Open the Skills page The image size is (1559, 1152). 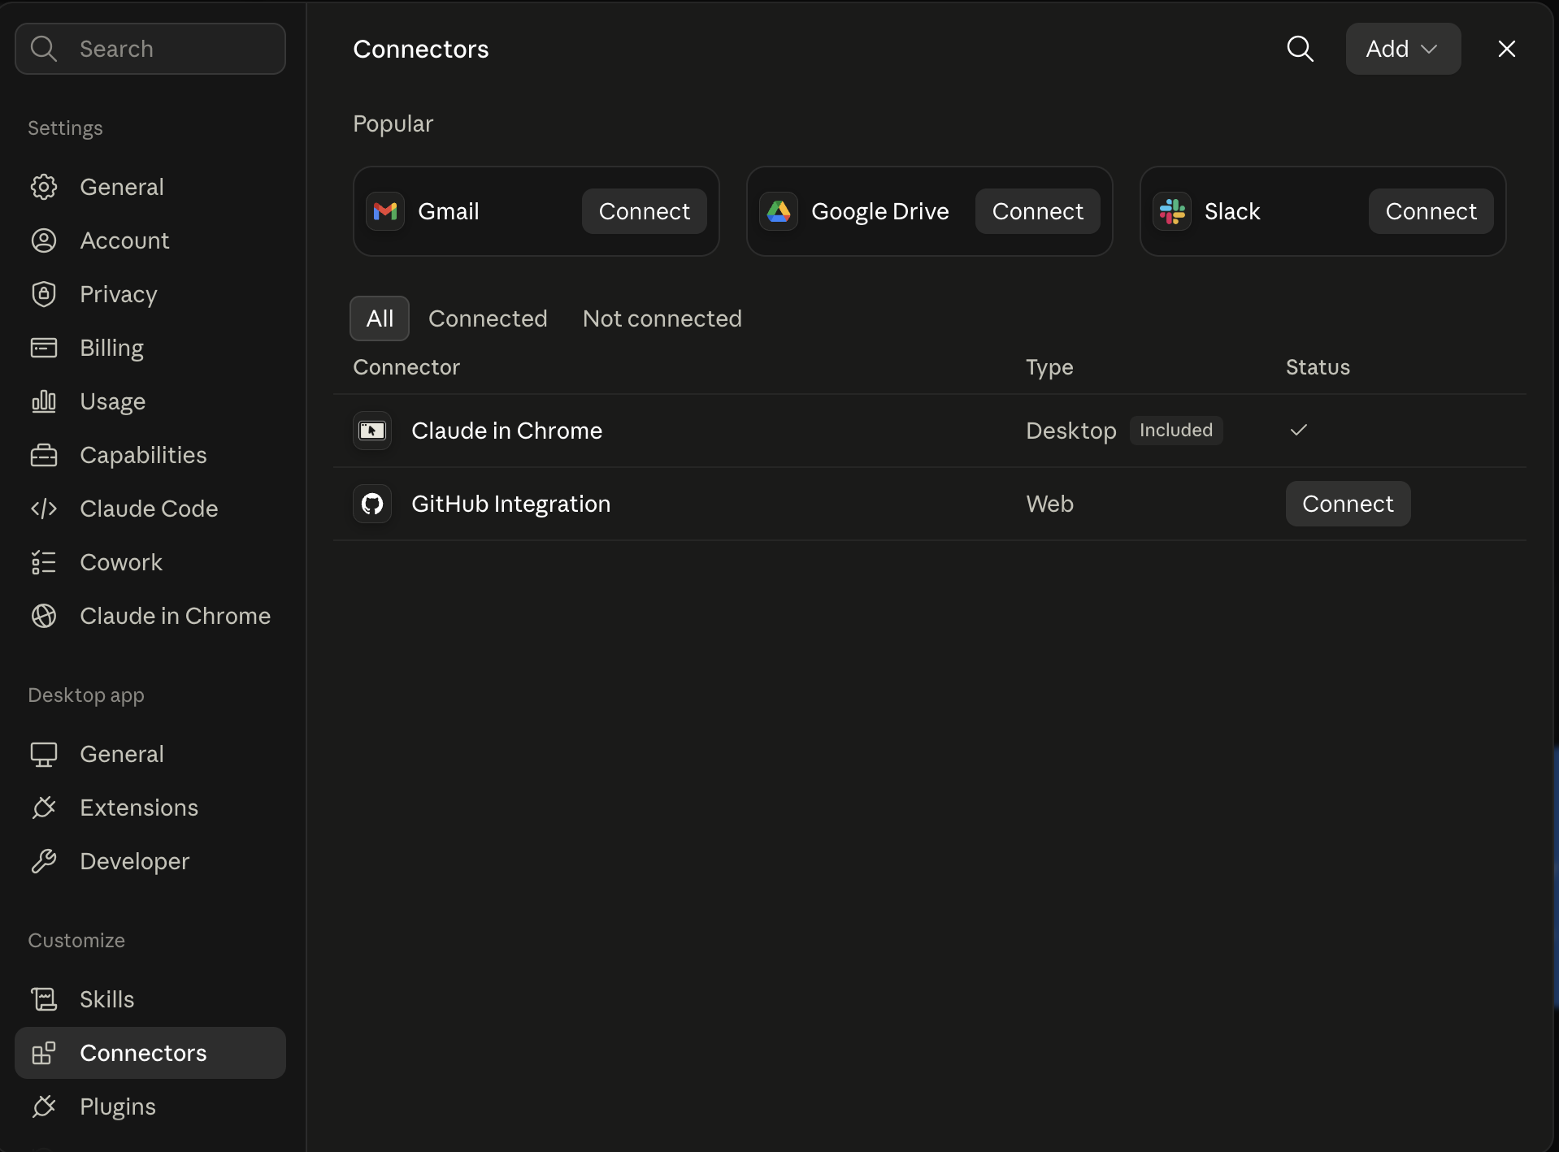point(150,999)
